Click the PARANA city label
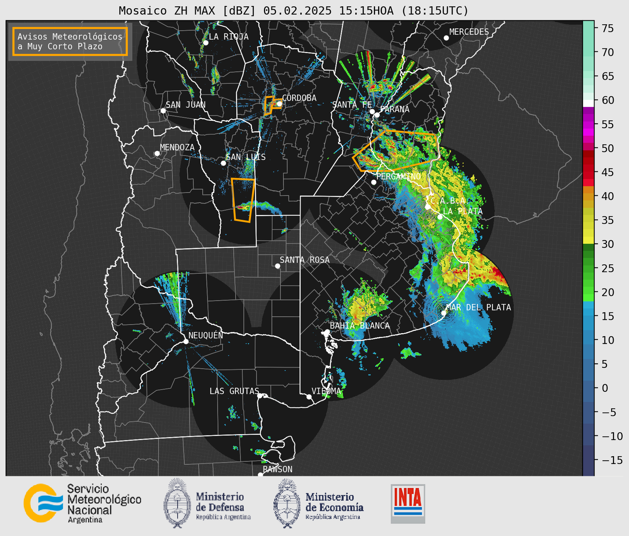The image size is (629, 536). (x=394, y=109)
